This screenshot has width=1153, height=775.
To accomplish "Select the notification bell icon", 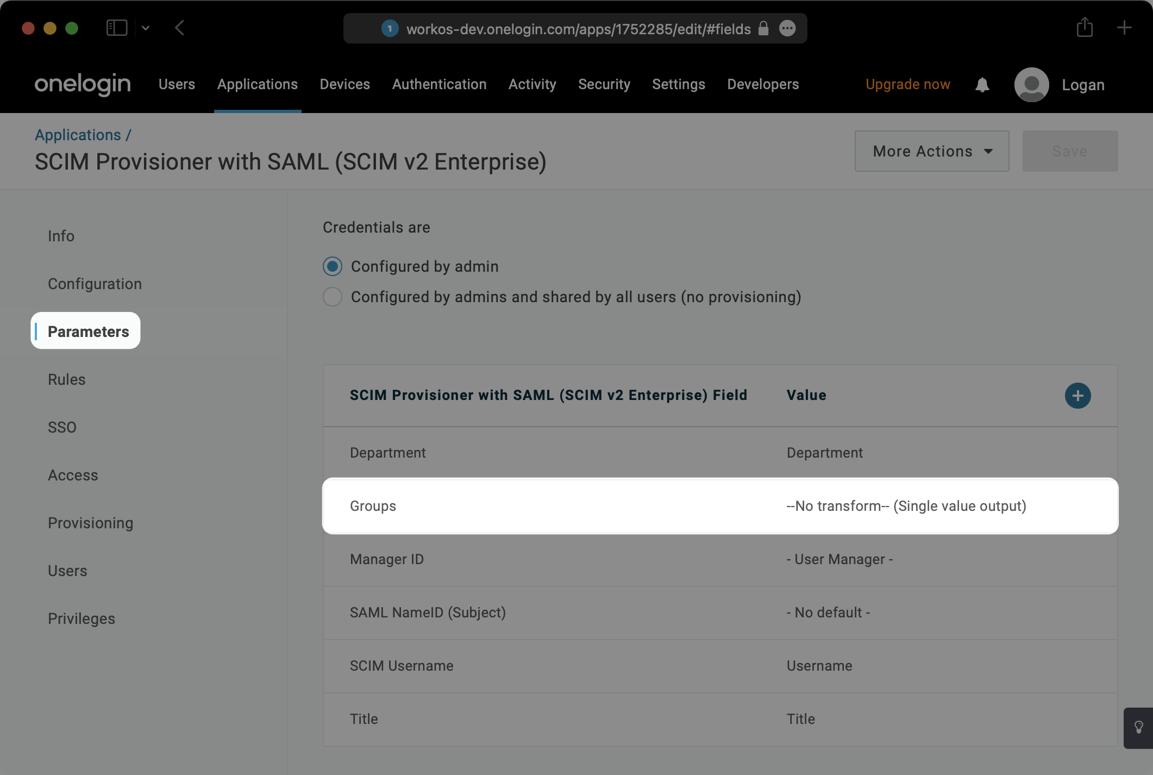I will (x=981, y=84).
